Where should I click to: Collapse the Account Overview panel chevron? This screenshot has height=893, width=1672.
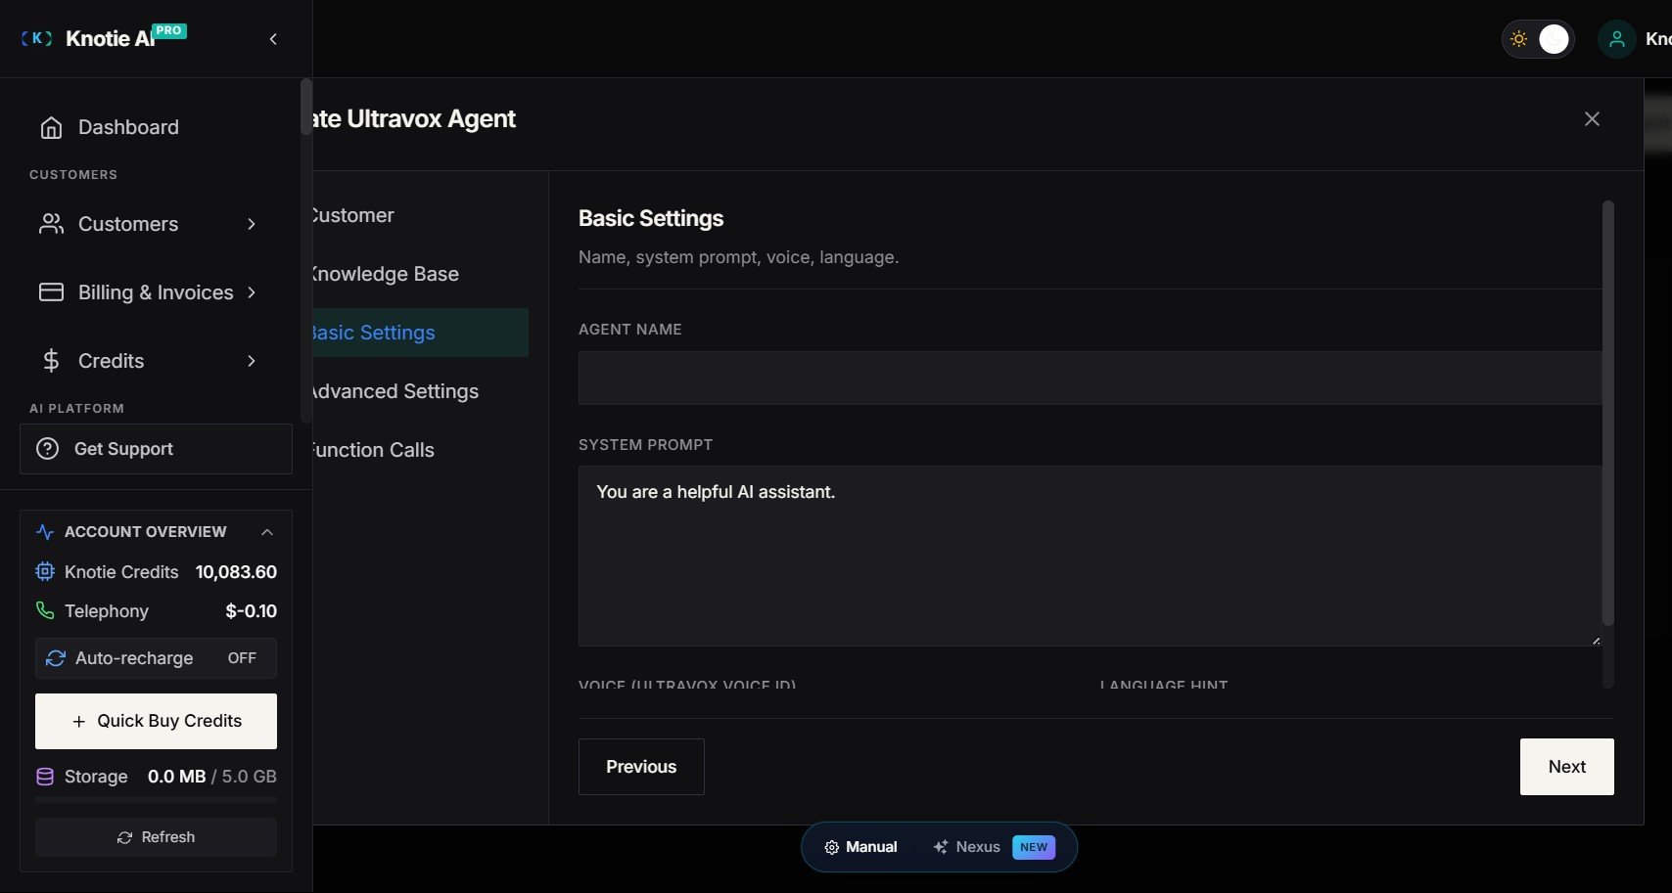click(x=267, y=532)
